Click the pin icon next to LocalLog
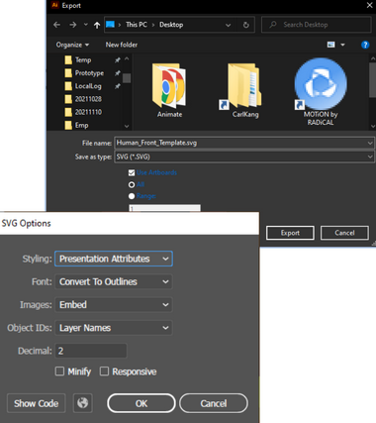 tap(117, 86)
